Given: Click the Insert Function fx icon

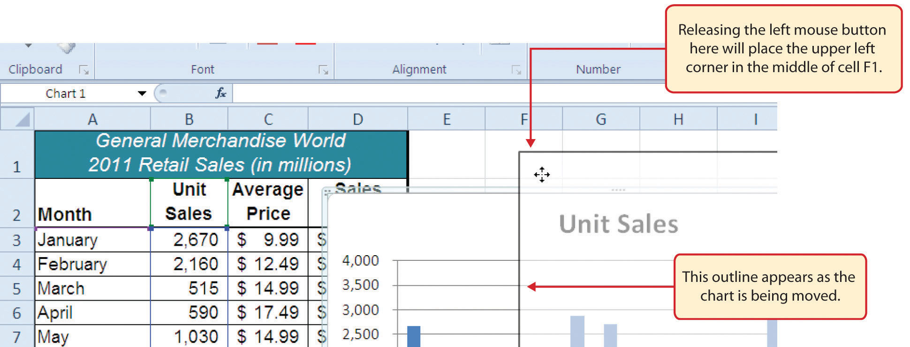Looking at the screenshot, I should (220, 93).
